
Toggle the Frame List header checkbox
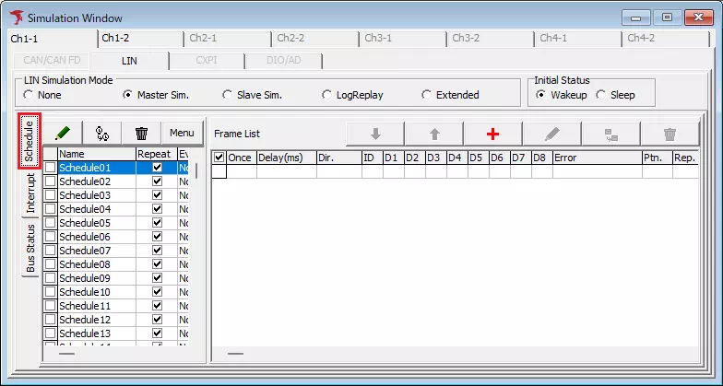219,158
